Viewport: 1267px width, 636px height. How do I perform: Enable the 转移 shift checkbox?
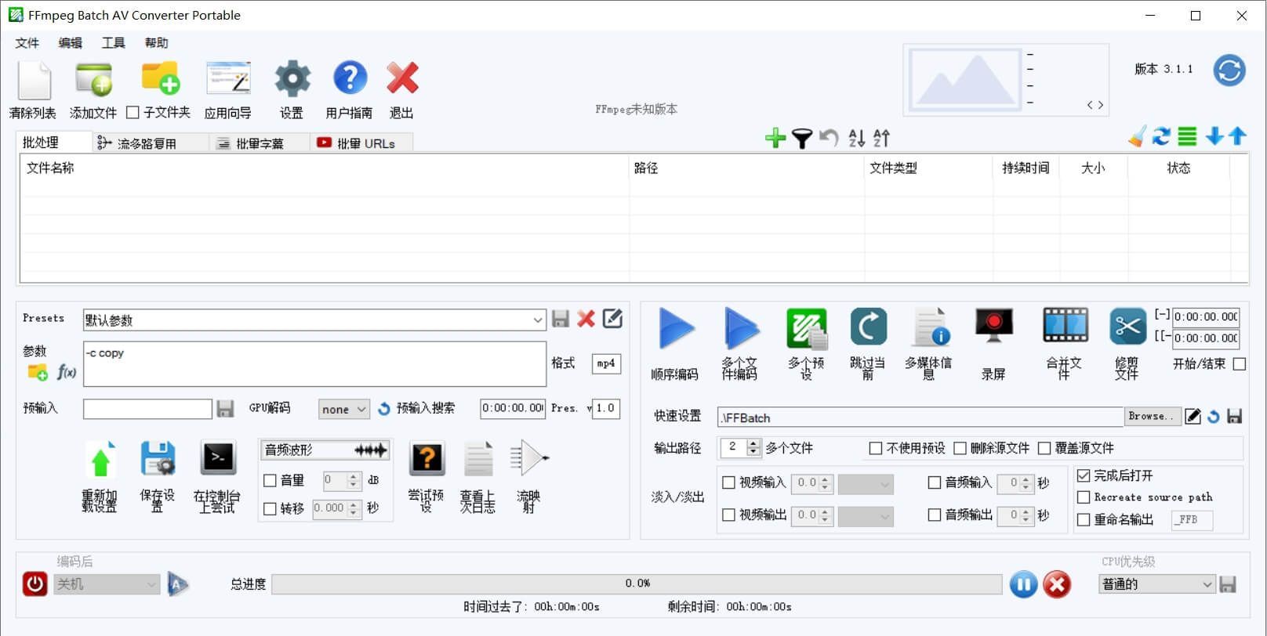[x=270, y=509]
